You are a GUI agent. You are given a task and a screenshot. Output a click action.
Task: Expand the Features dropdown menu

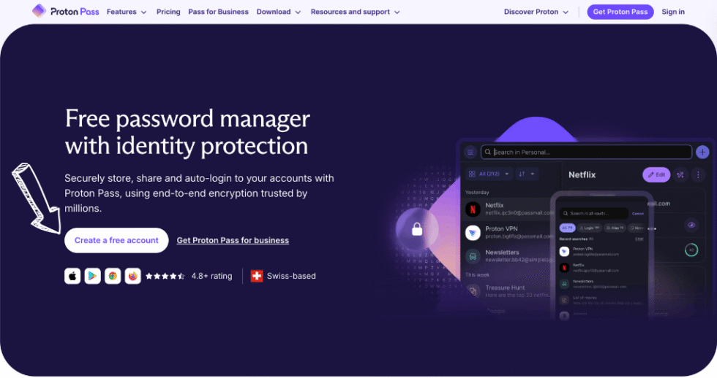click(126, 12)
